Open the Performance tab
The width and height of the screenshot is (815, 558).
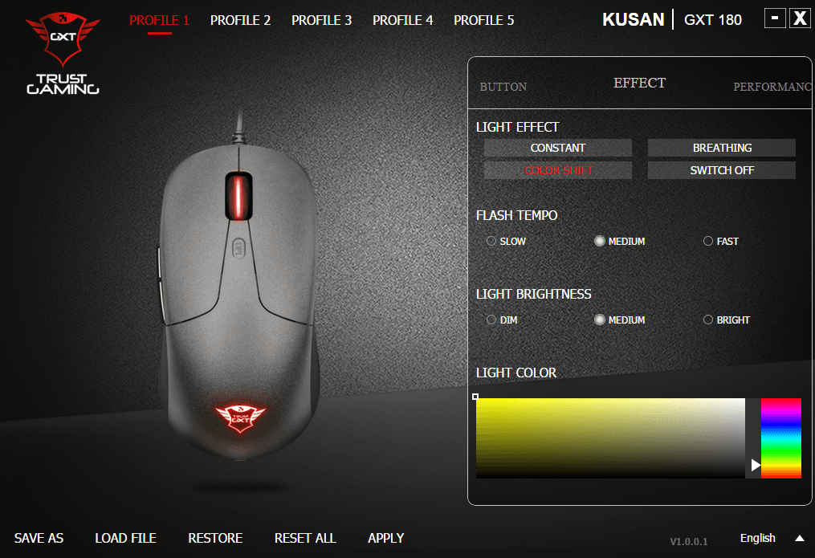pos(772,87)
